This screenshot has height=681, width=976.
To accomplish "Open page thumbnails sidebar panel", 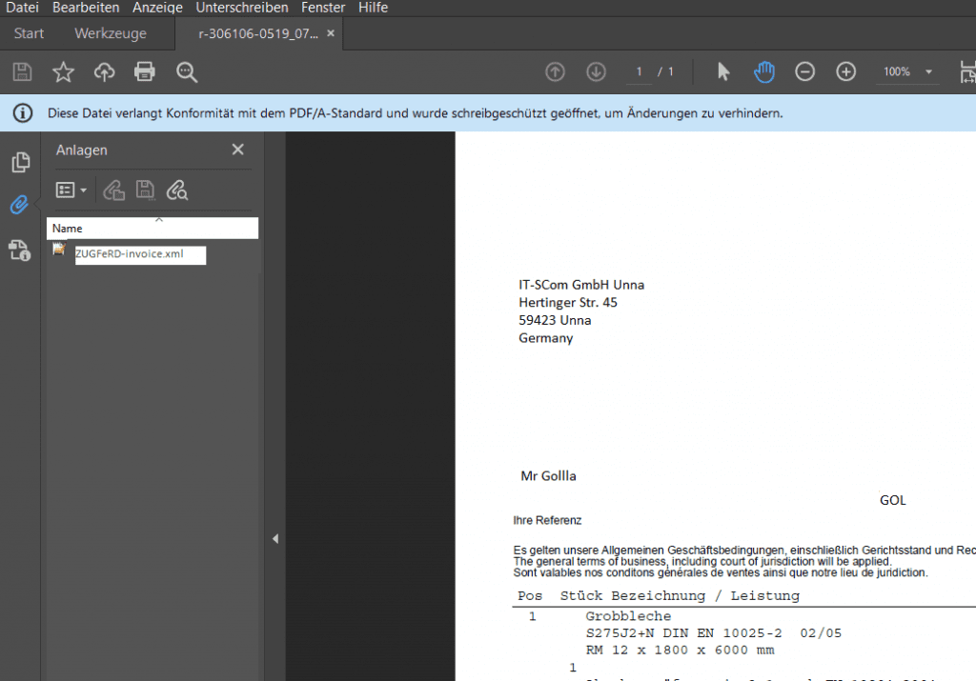I will [x=20, y=163].
